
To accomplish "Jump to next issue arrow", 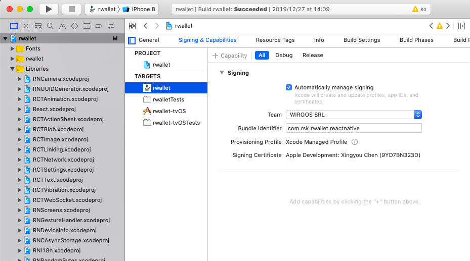I will pos(448,26).
